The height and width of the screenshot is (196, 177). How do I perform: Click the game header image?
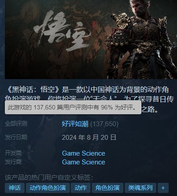91,40
